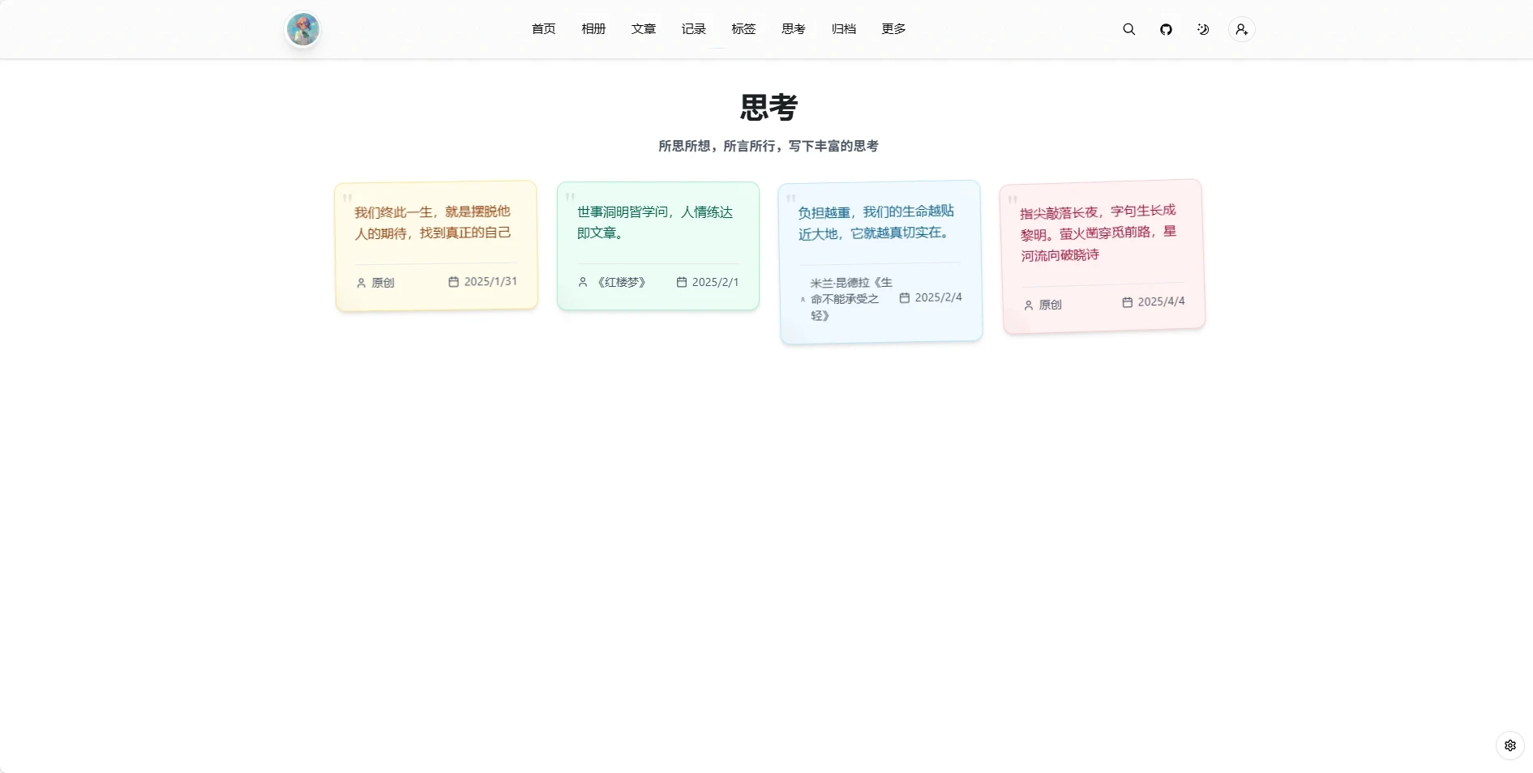Click the 思考 page heading
The image size is (1533, 773).
(x=769, y=107)
